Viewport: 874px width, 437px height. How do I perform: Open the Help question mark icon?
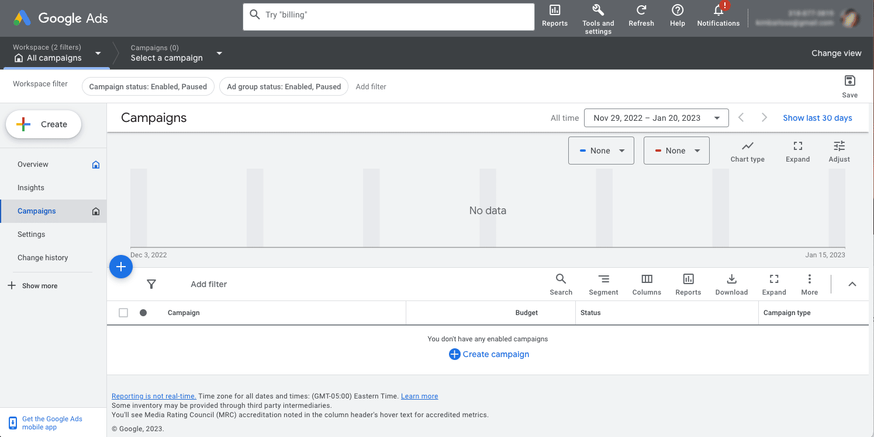678,16
